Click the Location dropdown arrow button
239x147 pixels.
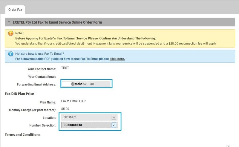click(114, 117)
